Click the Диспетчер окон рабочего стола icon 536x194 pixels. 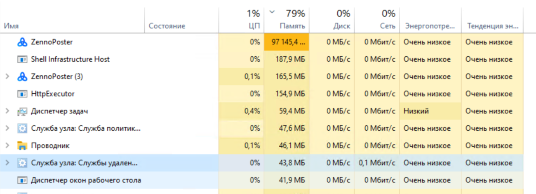(x=22, y=180)
